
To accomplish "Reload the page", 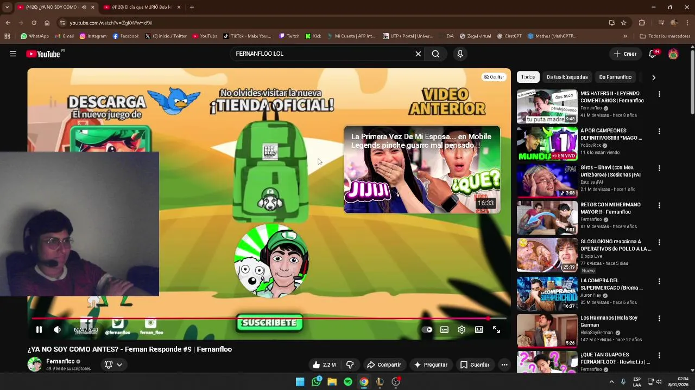I will pos(34,23).
